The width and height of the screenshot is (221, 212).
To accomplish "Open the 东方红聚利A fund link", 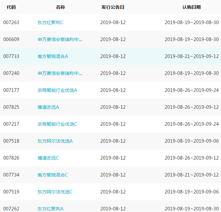I will (x=51, y=209).
